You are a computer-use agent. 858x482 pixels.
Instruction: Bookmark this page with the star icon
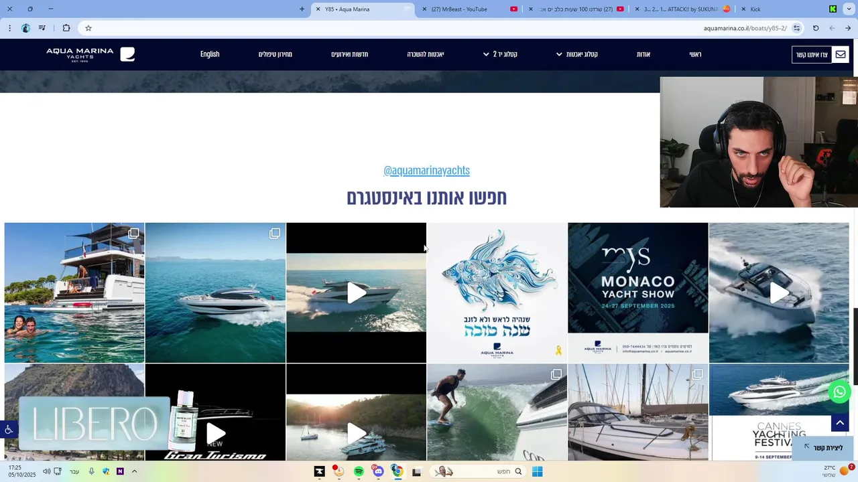point(88,28)
